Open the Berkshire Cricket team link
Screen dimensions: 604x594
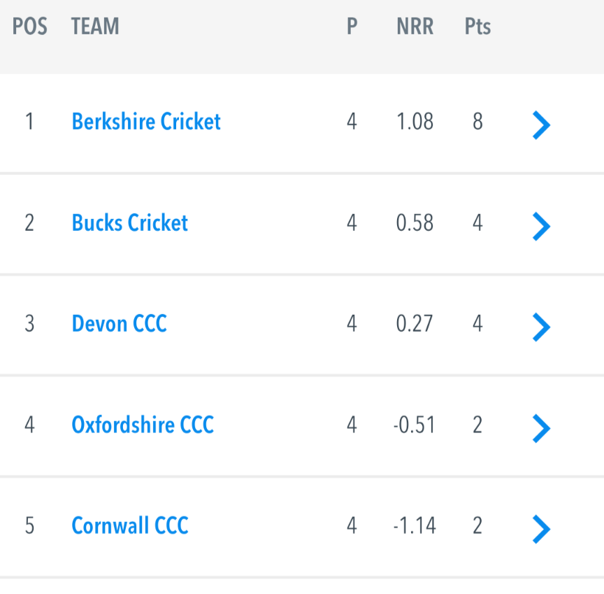(x=146, y=122)
